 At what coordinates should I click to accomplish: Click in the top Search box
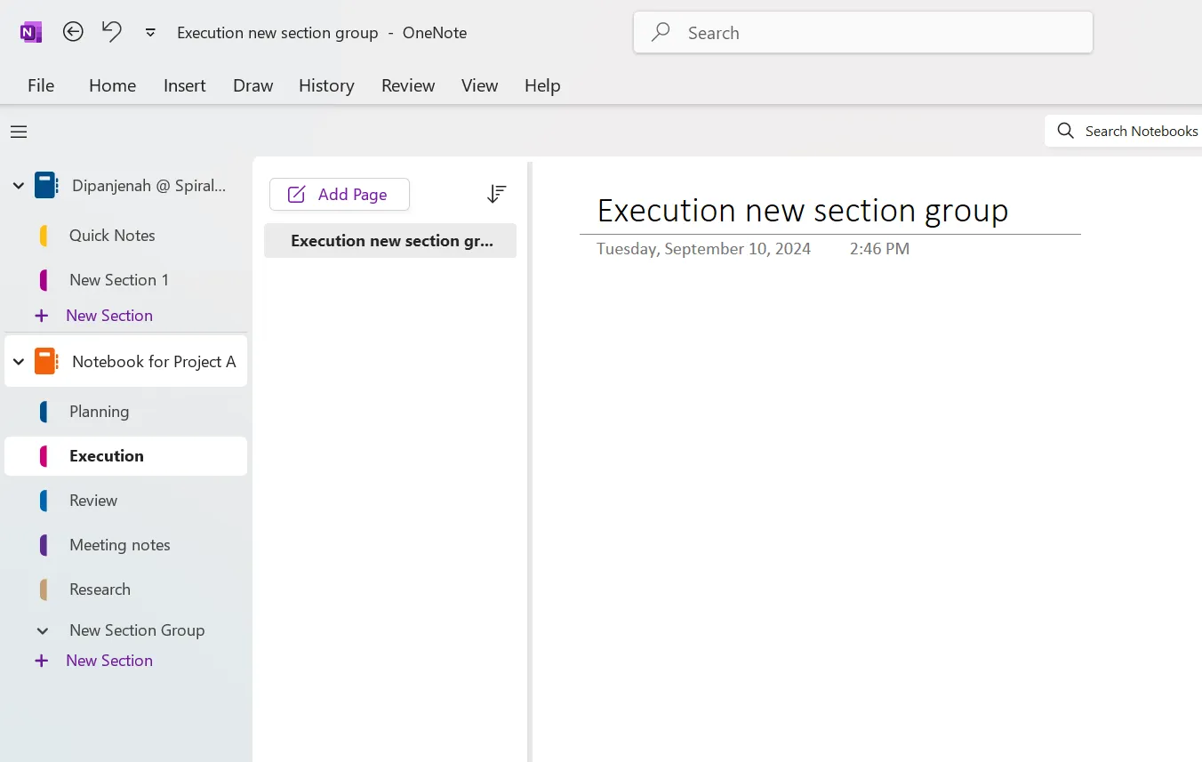862,33
